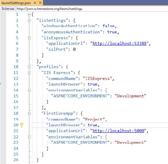Click the "commandName" key on line 12

62,78
